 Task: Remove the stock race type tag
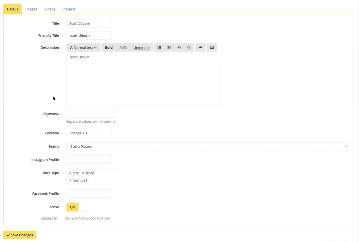click(83, 173)
